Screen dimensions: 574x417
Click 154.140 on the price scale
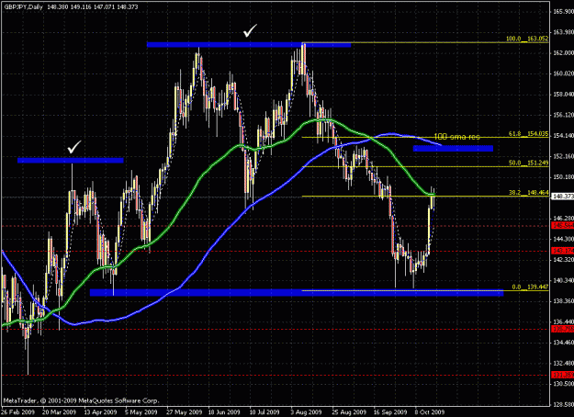point(563,136)
